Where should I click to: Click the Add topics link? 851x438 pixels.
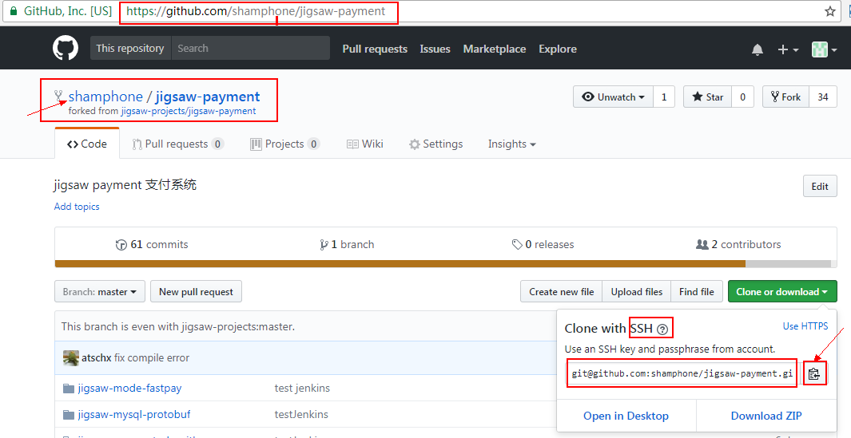77,207
